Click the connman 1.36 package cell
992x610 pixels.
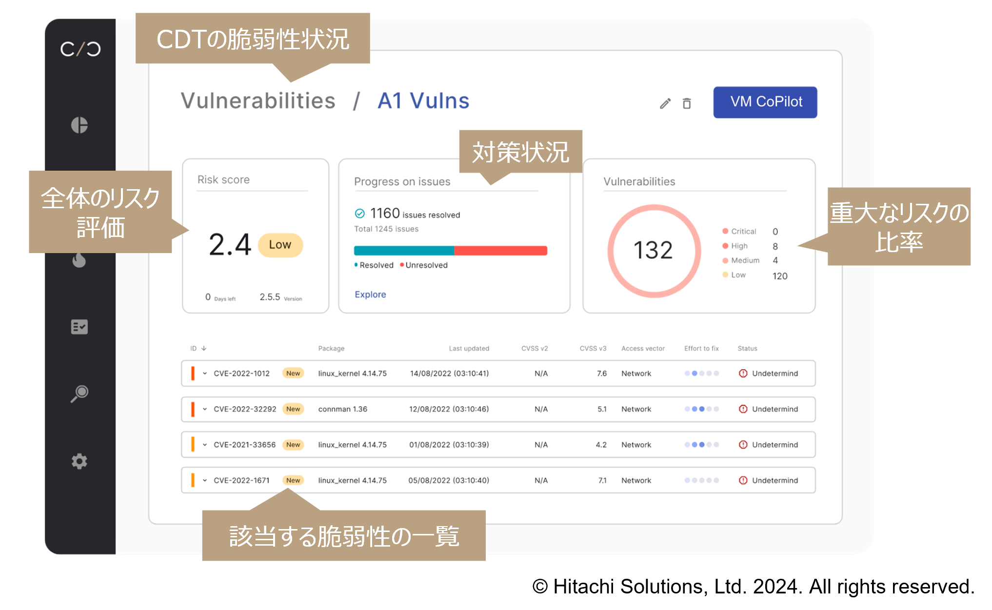[342, 409]
